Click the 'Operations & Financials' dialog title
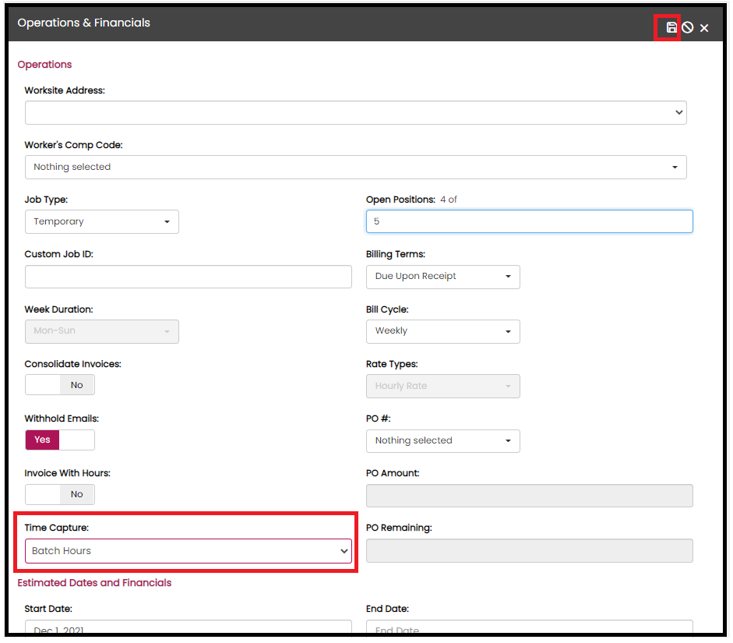 click(x=83, y=23)
